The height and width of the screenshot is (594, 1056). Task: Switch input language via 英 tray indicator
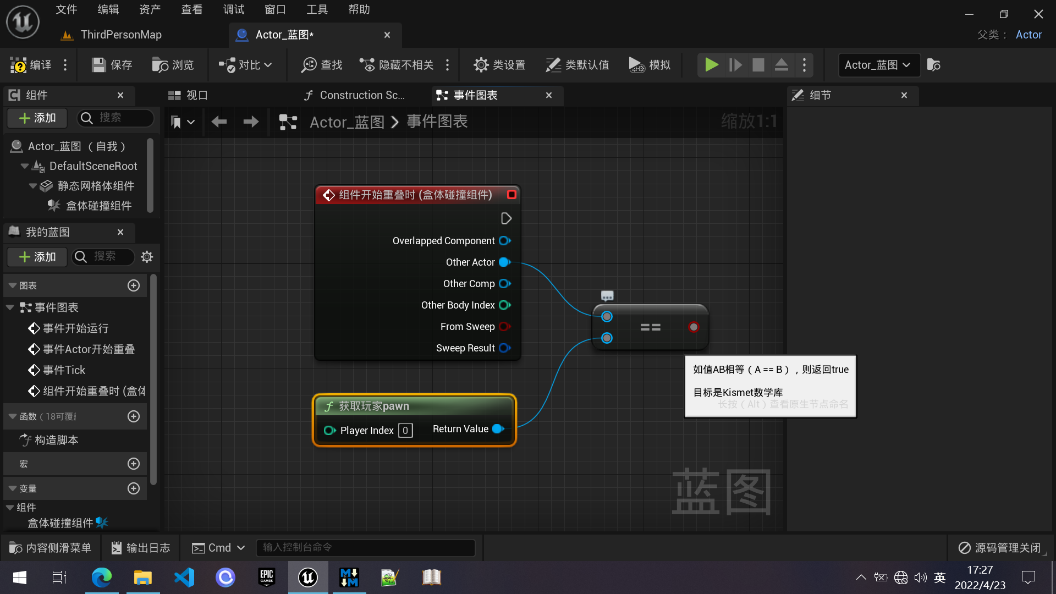(x=939, y=577)
